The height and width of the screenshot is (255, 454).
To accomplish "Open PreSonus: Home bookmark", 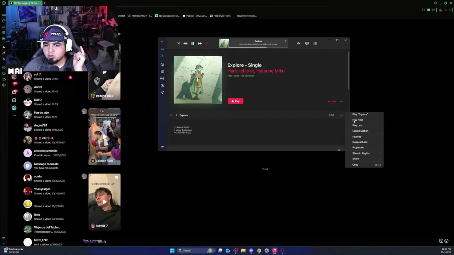I will click(x=220, y=16).
